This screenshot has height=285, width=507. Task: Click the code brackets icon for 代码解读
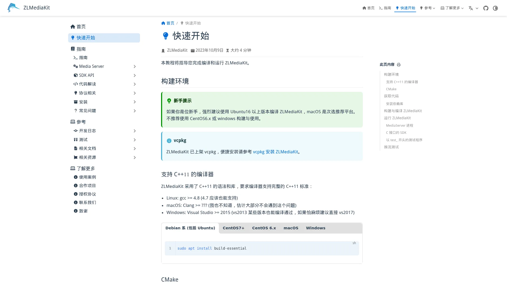[76, 84]
